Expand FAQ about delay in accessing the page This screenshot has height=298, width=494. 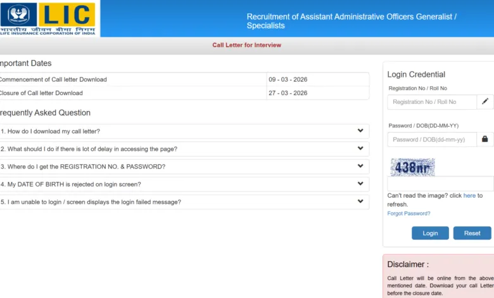pos(184,149)
